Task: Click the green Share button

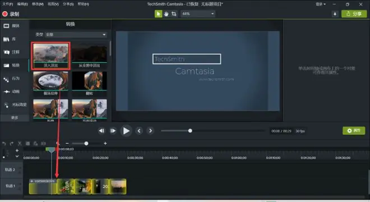Action: (354, 14)
